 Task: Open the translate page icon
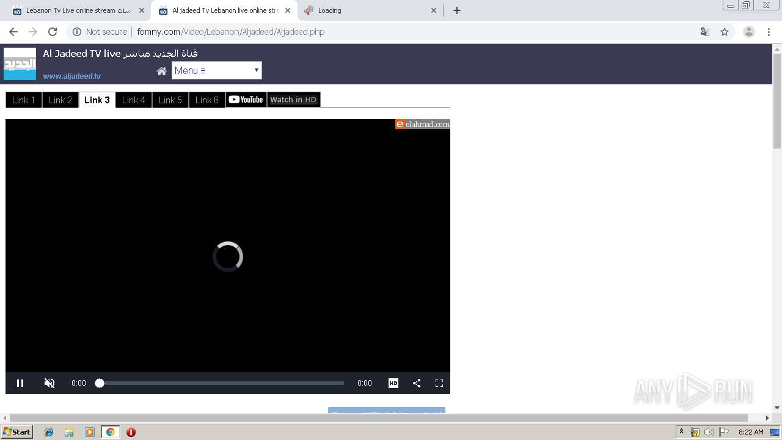[x=704, y=32]
